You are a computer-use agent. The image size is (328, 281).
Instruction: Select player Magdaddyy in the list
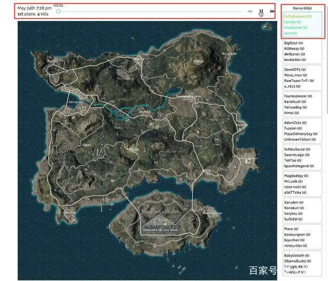tap(296, 176)
